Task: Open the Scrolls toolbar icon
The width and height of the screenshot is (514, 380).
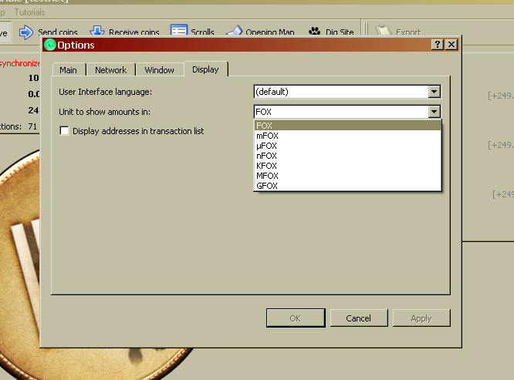Action: tap(179, 30)
